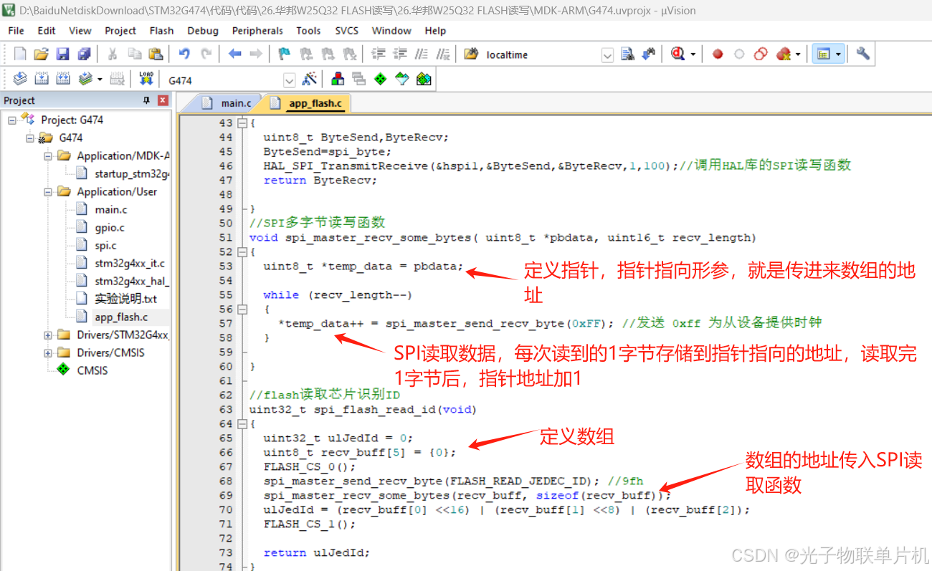Viewport: 932px width, 571px height.
Task: Save the current file with the floppy icon
Action: (x=63, y=54)
